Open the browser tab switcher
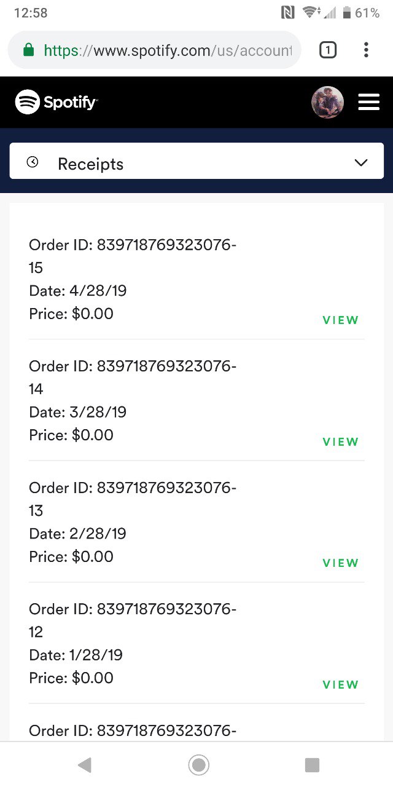 coord(328,50)
